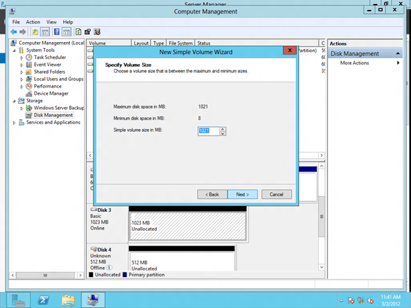Image resolution: width=411 pixels, height=308 pixels.
Task: Open File Explorer from the taskbar
Action: click(68, 299)
